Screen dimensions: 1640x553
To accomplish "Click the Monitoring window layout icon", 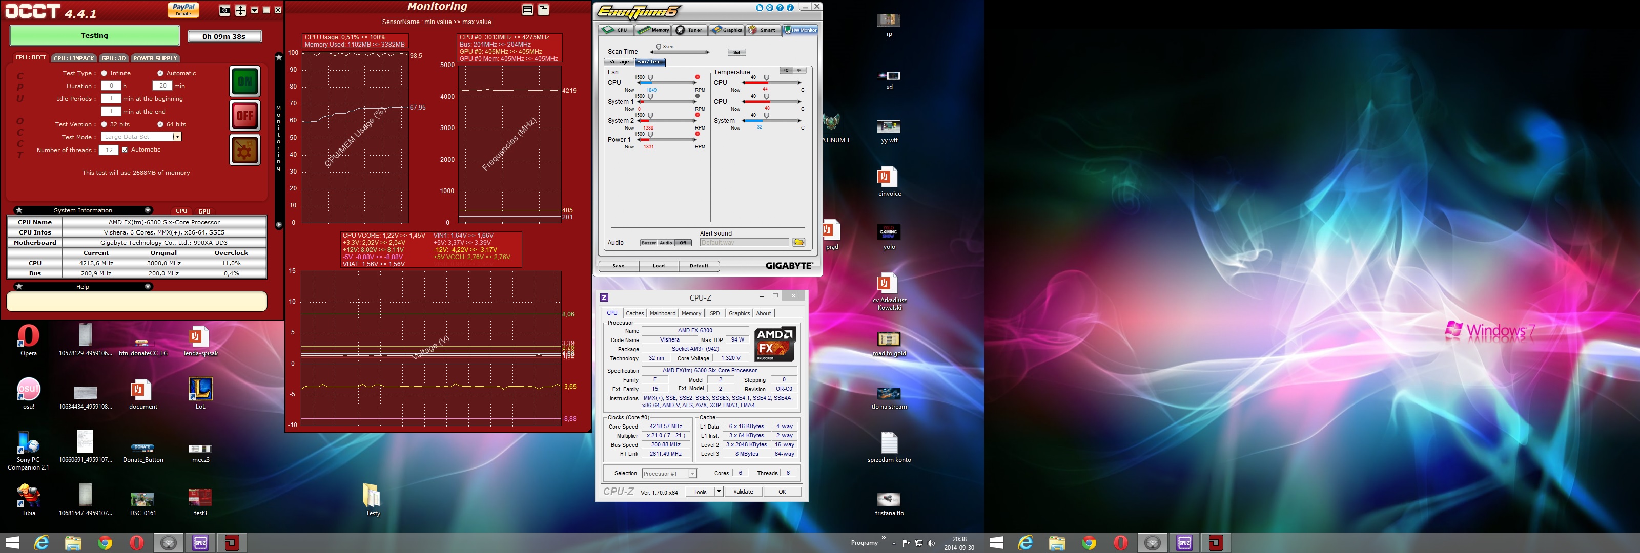I will click(x=544, y=10).
